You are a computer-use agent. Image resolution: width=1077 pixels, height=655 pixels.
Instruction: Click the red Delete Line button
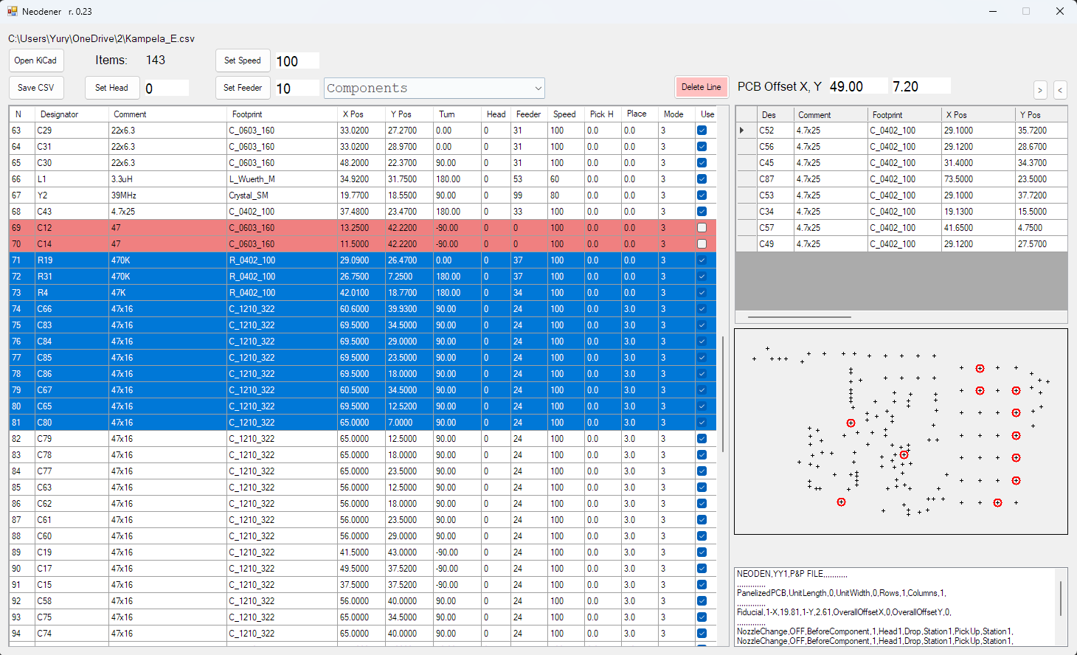[701, 87]
